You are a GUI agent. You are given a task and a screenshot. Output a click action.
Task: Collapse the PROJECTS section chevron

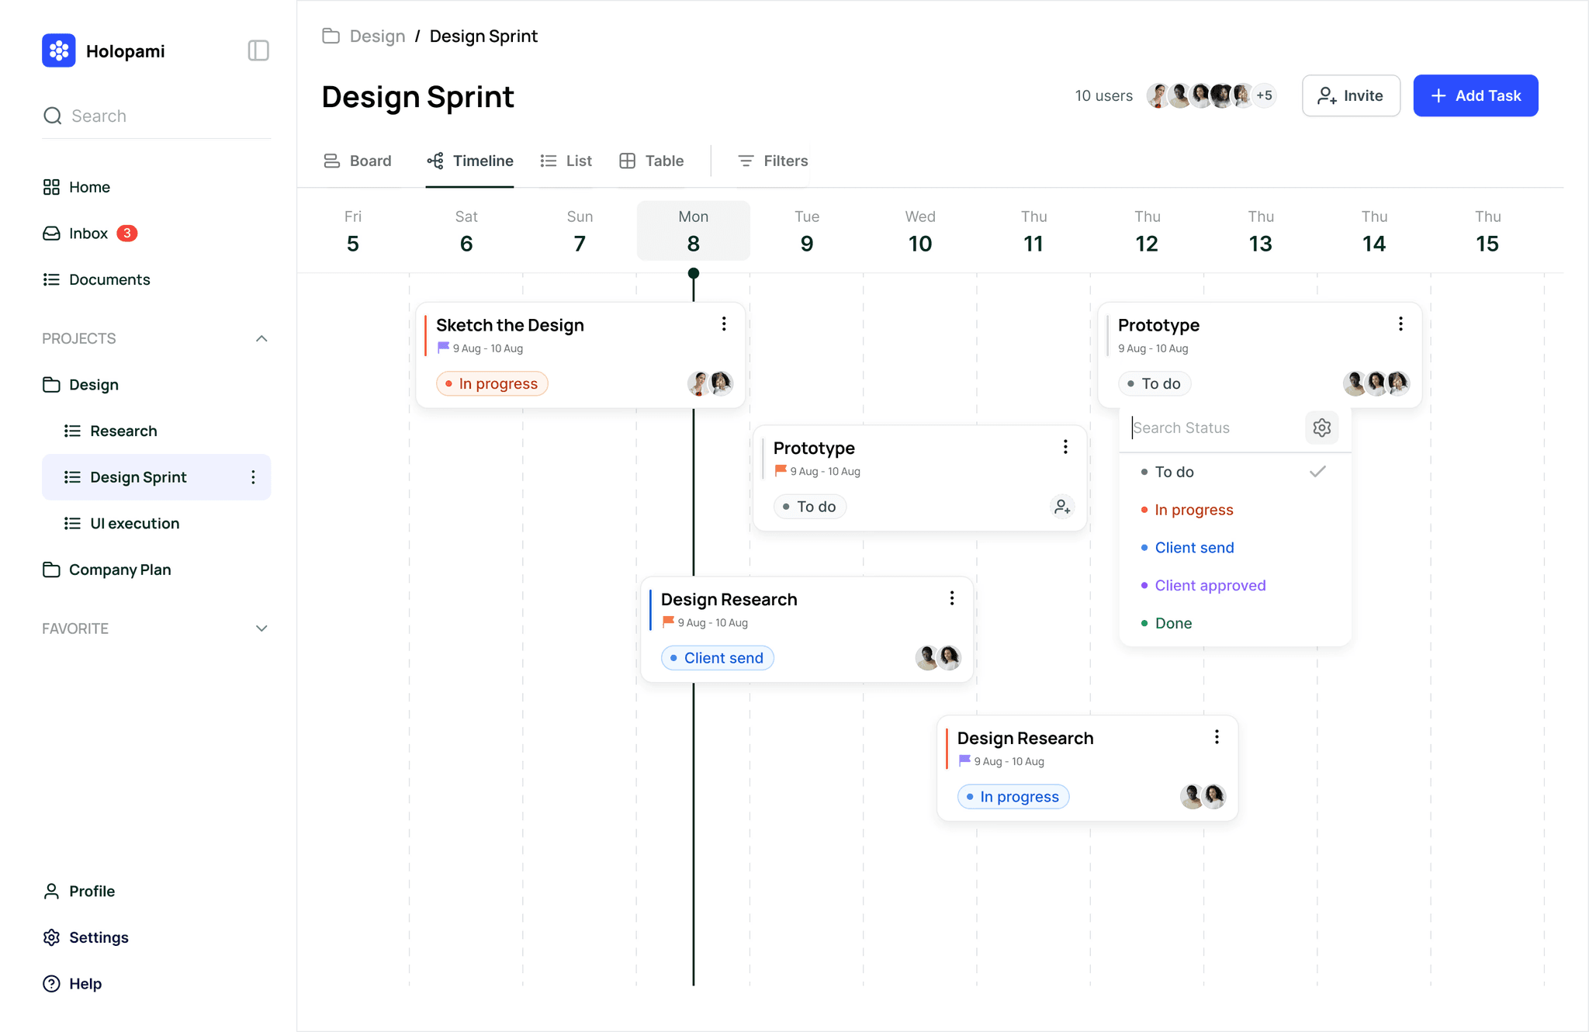(x=261, y=338)
